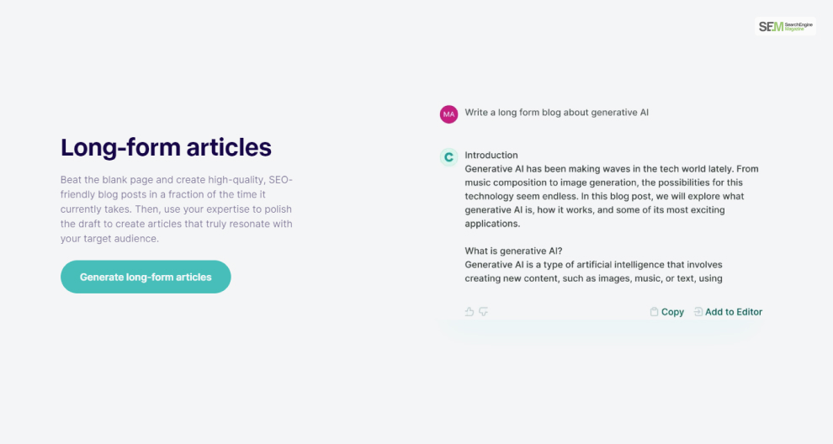833x444 pixels.
Task: Click the Generate long-form articles button
Action: 146,277
